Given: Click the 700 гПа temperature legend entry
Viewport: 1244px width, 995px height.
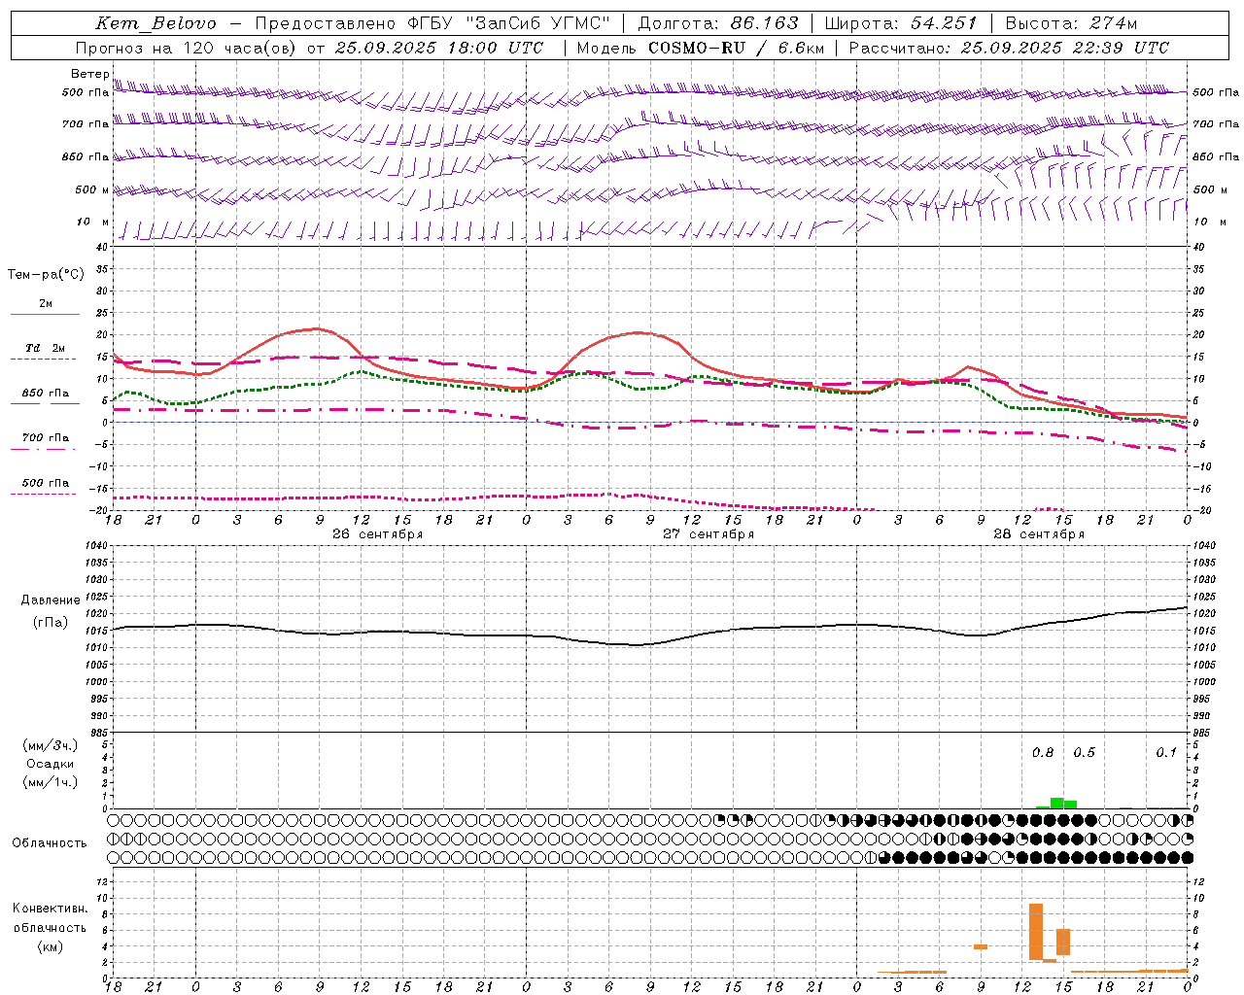Looking at the screenshot, I should tap(46, 438).
